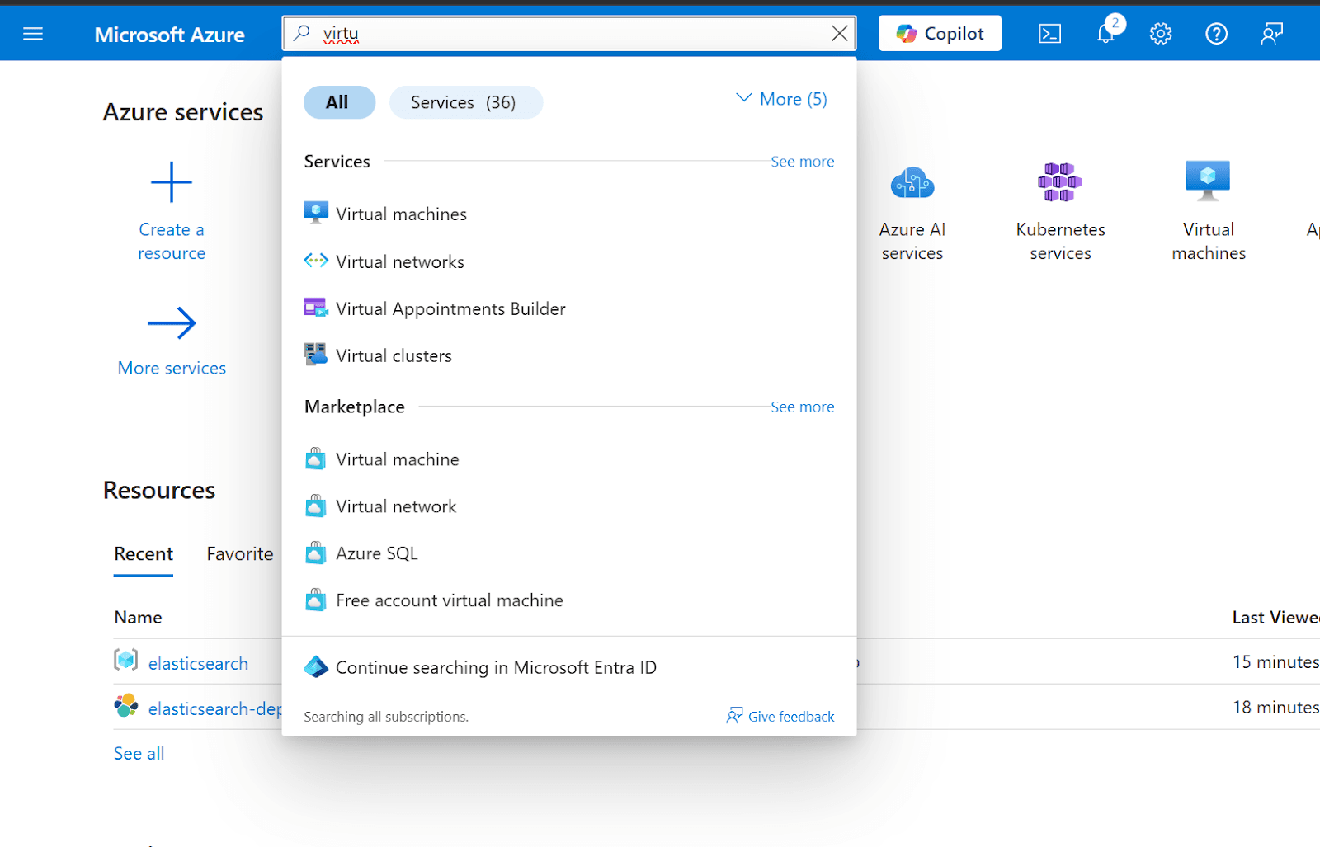
Task: Open the help icon in the top bar
Action: [1215, 33]
